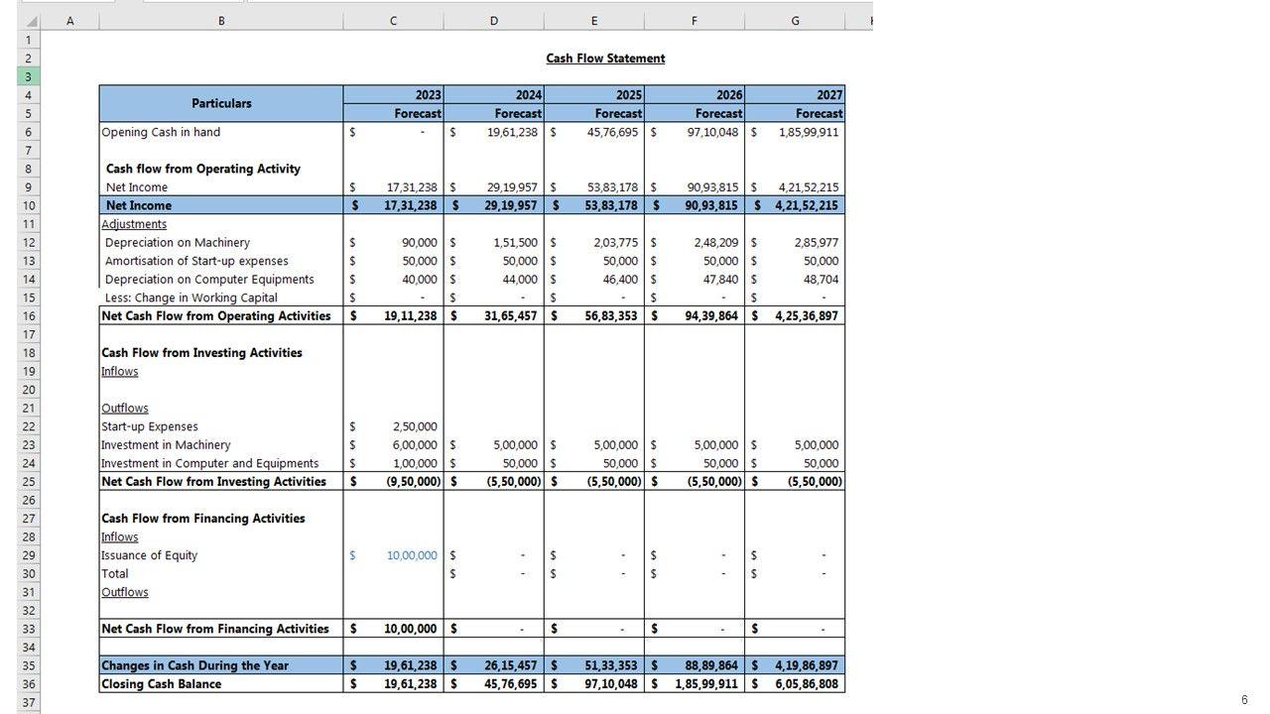The height and width of the screenshot is (714, 1270).
Task: Click Net Cash Flow from Operating Activities label
Action: pyautogui.click(x=216, y=316)
